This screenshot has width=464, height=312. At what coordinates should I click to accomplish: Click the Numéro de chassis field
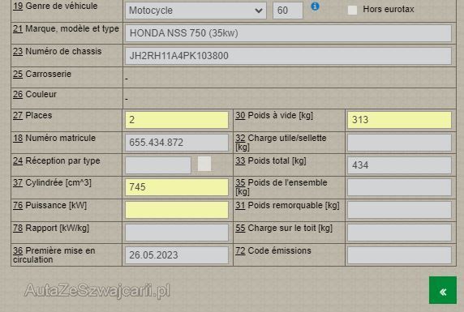[x=288, y=56]
